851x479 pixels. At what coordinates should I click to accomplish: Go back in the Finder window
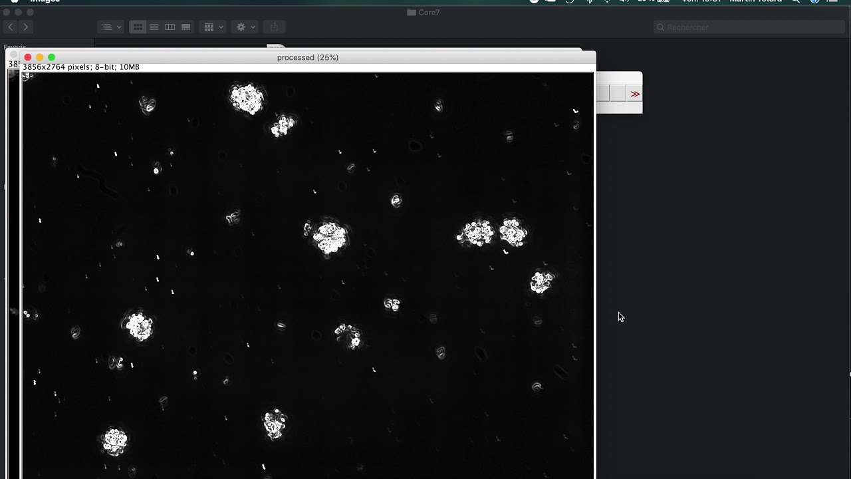tap(11, 27)
